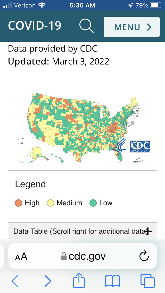Image resolution: width=165 pixels, height=293 pixels.
Task: Tap the AA reader text-size button
Action: tap(21, 256)
